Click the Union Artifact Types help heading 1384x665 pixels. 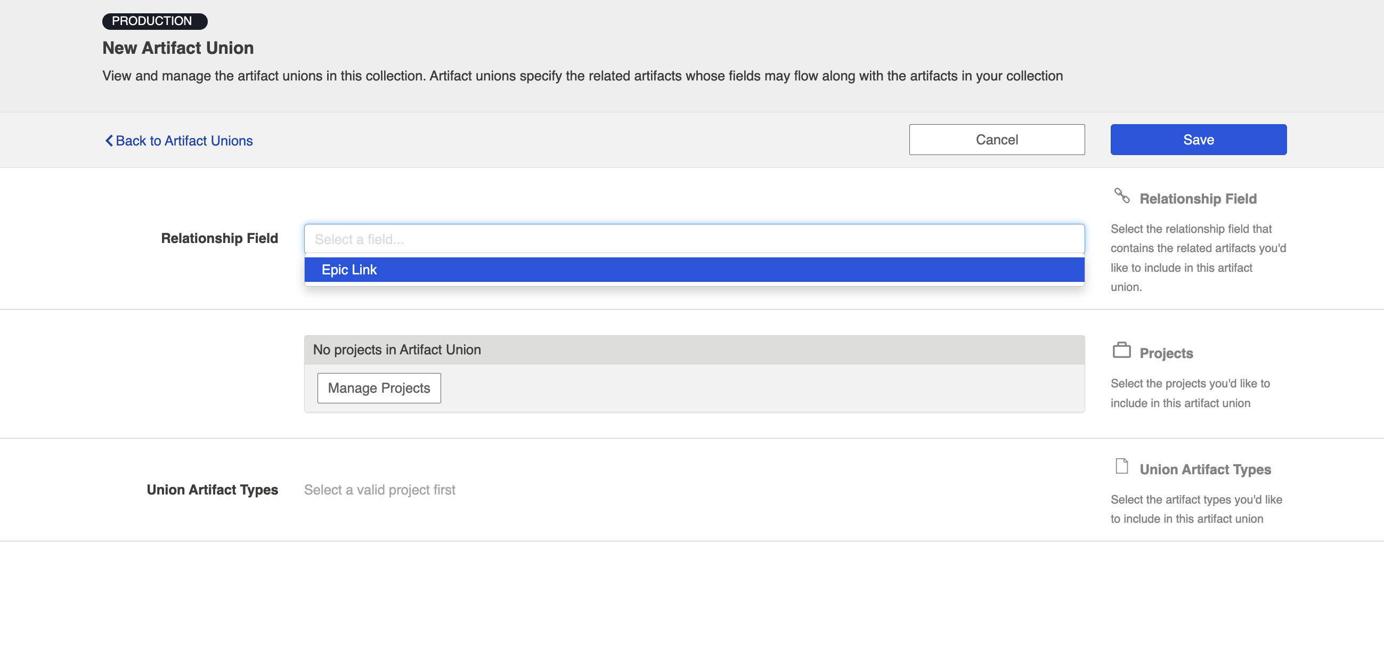[x=1205, y=469]
